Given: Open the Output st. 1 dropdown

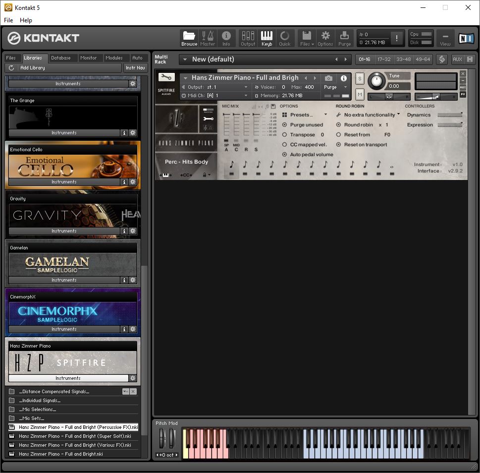Looking at the screenshot, I should point(246,87).
